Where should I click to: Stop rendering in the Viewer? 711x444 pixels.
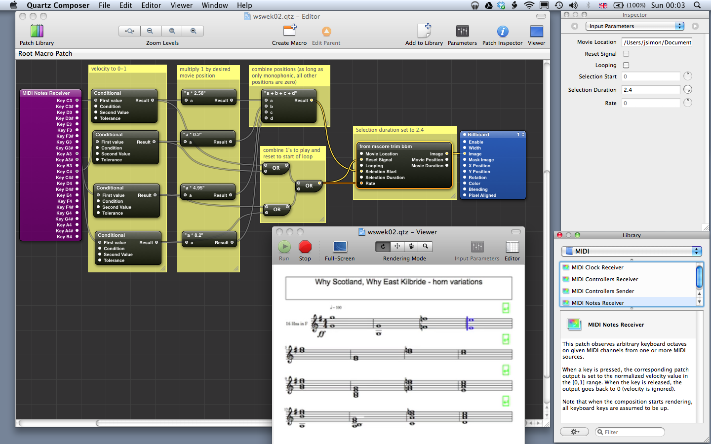[x=305, y=247]
